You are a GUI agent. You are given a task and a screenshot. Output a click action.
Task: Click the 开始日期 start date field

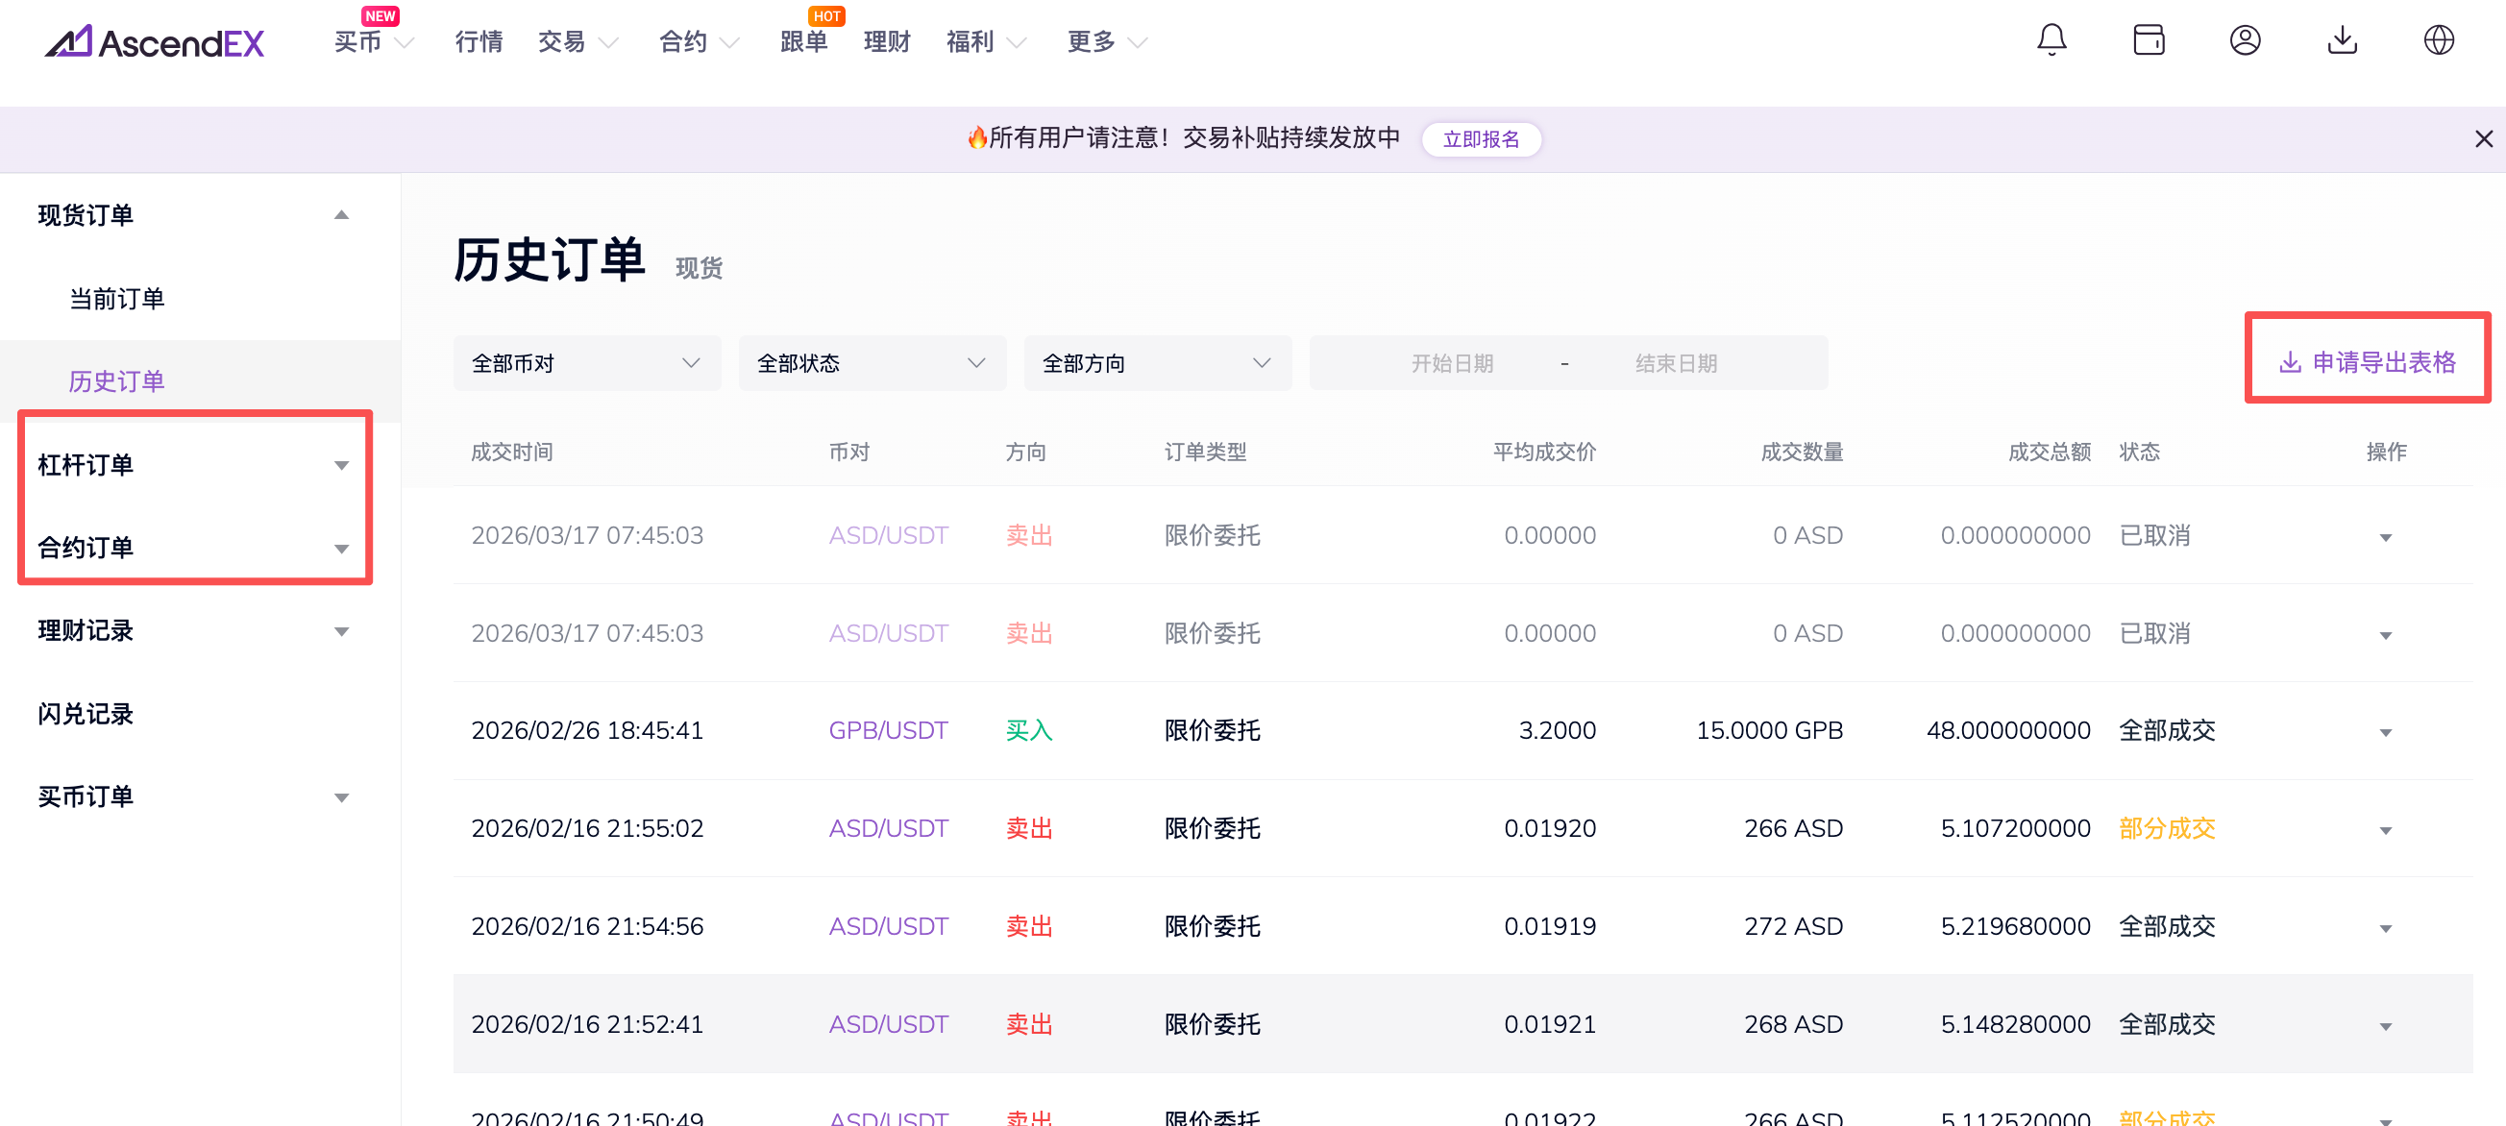pyautogui.click(x=1452, y=364)
